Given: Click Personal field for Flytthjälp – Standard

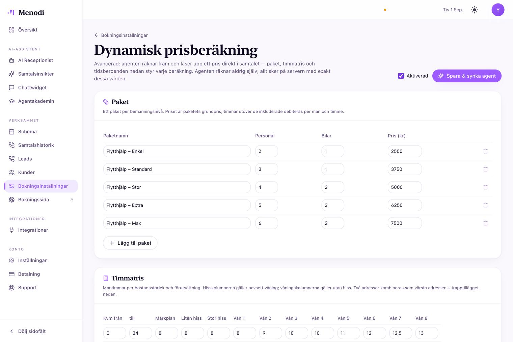Looking at the screenshot, I should click(267, 169).
